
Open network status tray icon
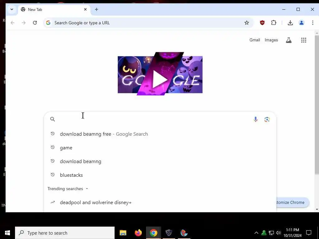point(271,233)
